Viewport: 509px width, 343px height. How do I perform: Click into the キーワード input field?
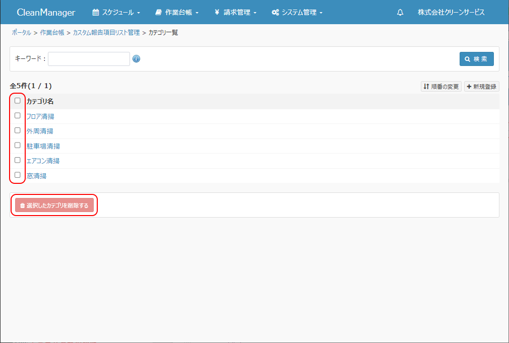89,59
